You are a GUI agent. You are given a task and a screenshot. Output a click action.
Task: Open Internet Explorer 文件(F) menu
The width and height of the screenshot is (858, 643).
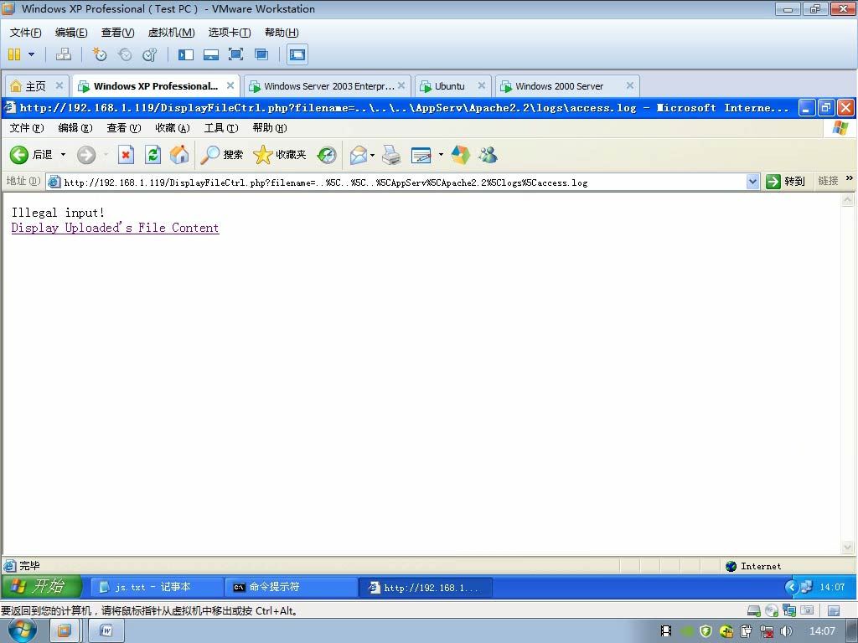click(26, 128)
